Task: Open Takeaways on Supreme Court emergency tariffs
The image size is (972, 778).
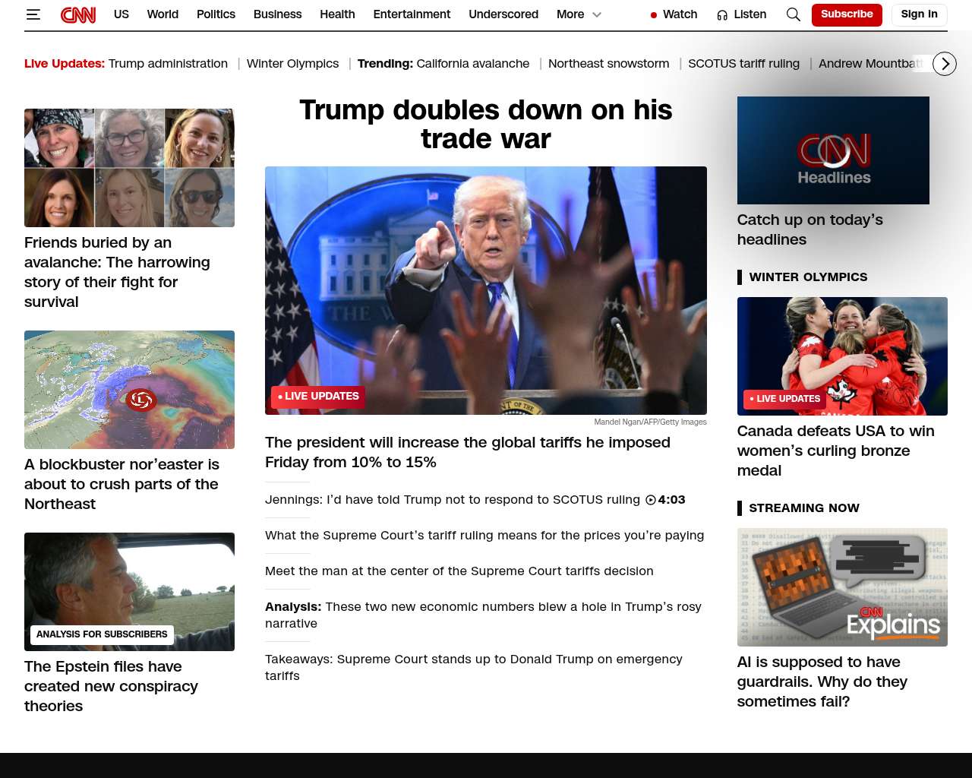Action: pyautogui.click(x=474, y=667)
